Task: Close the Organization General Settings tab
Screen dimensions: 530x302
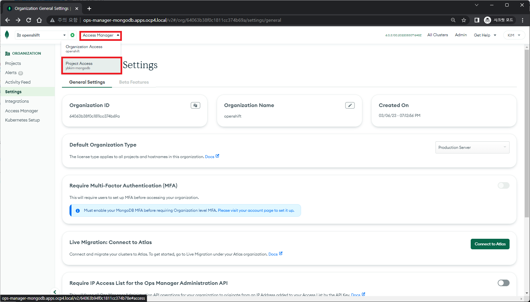Action: click(77, 9)
